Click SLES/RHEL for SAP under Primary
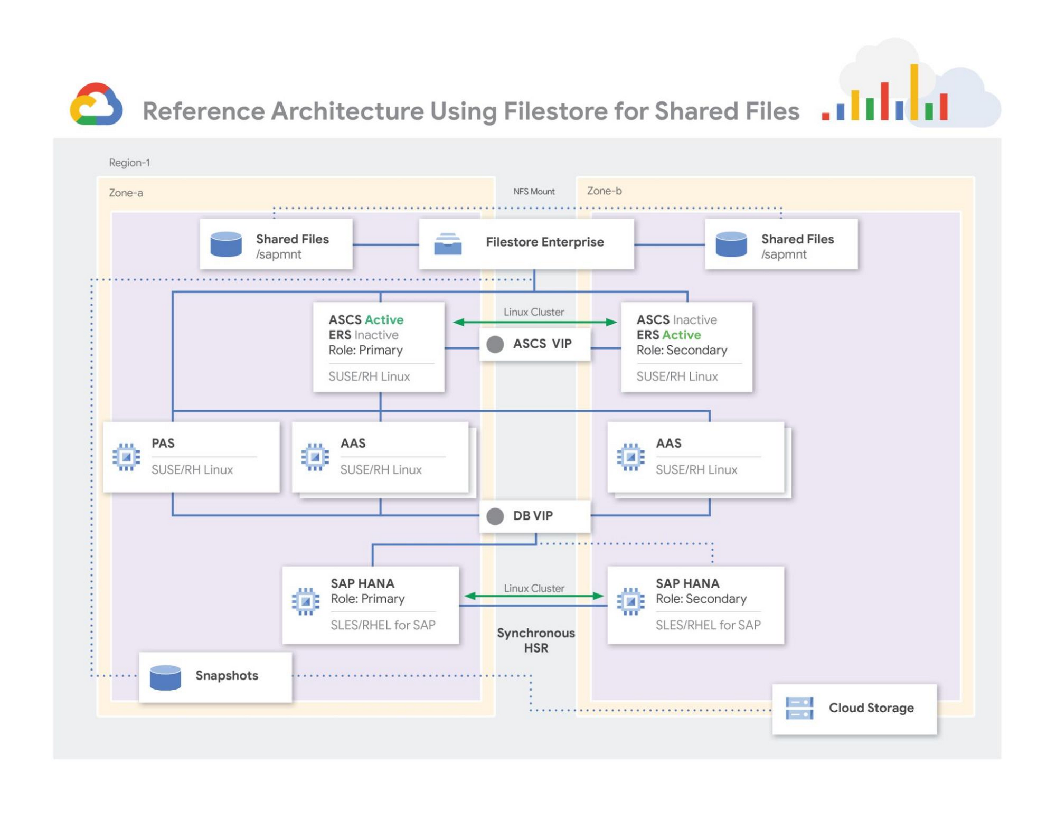The width and height of the screenshot is (1056, 830). coord(383,626)
